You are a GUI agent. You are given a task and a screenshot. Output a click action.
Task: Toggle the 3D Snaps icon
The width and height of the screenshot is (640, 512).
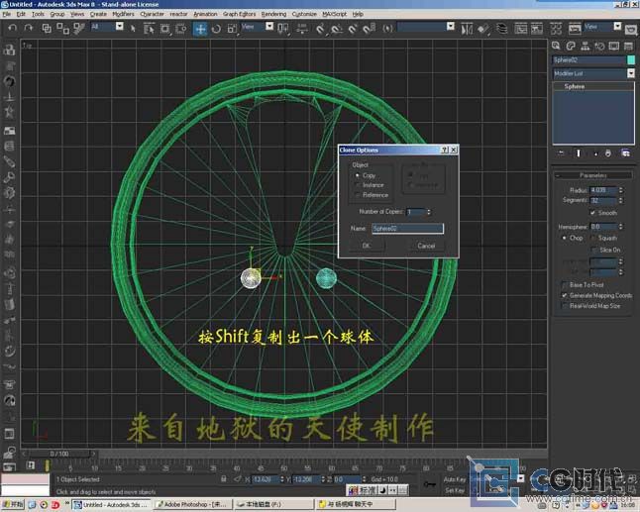tap(320, 29)
